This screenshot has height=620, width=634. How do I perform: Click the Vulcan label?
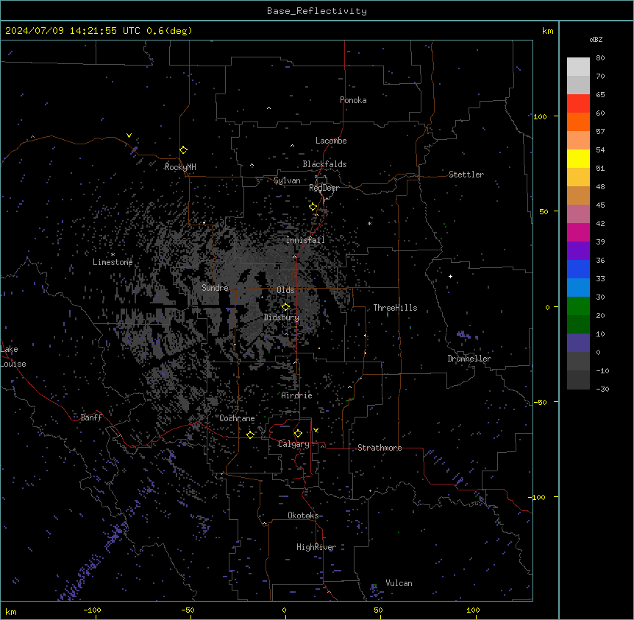point(399,583)
